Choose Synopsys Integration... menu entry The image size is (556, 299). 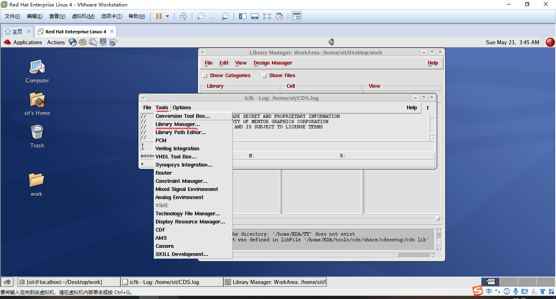click(x=193, y=165)
